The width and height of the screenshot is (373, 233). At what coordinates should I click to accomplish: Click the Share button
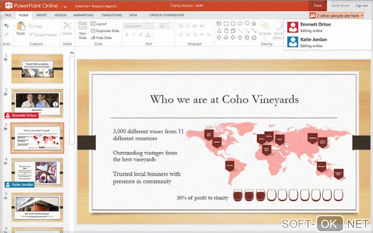317,5
